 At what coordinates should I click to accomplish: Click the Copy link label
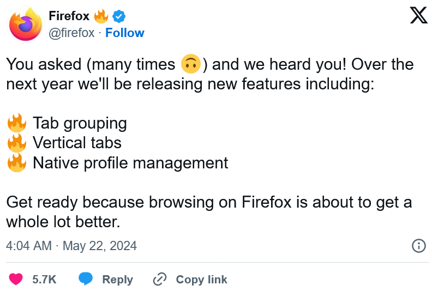[x=202, y=280]
